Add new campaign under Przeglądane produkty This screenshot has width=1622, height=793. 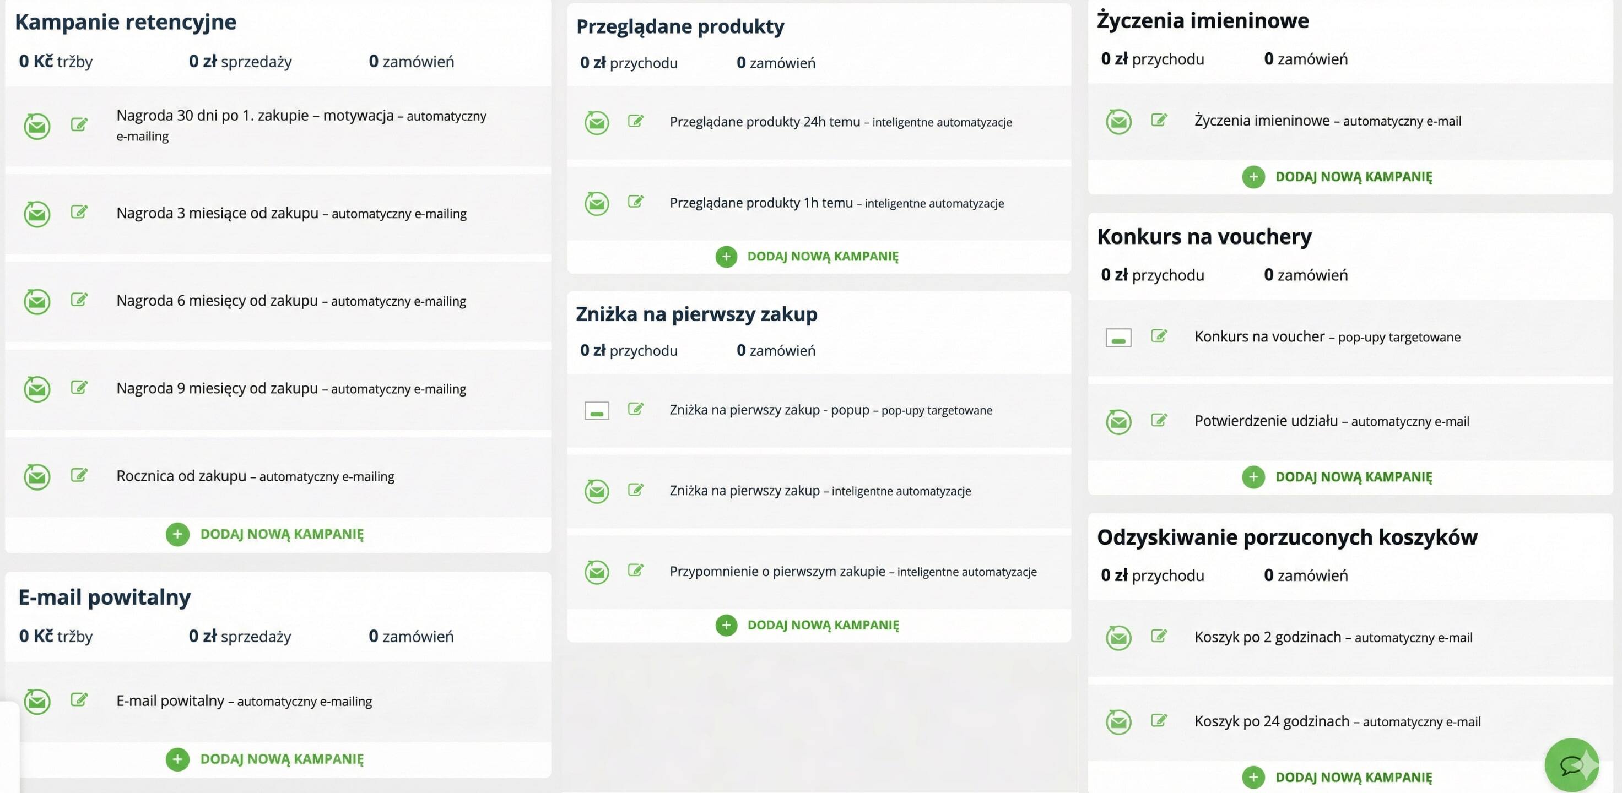click(821, 256)
